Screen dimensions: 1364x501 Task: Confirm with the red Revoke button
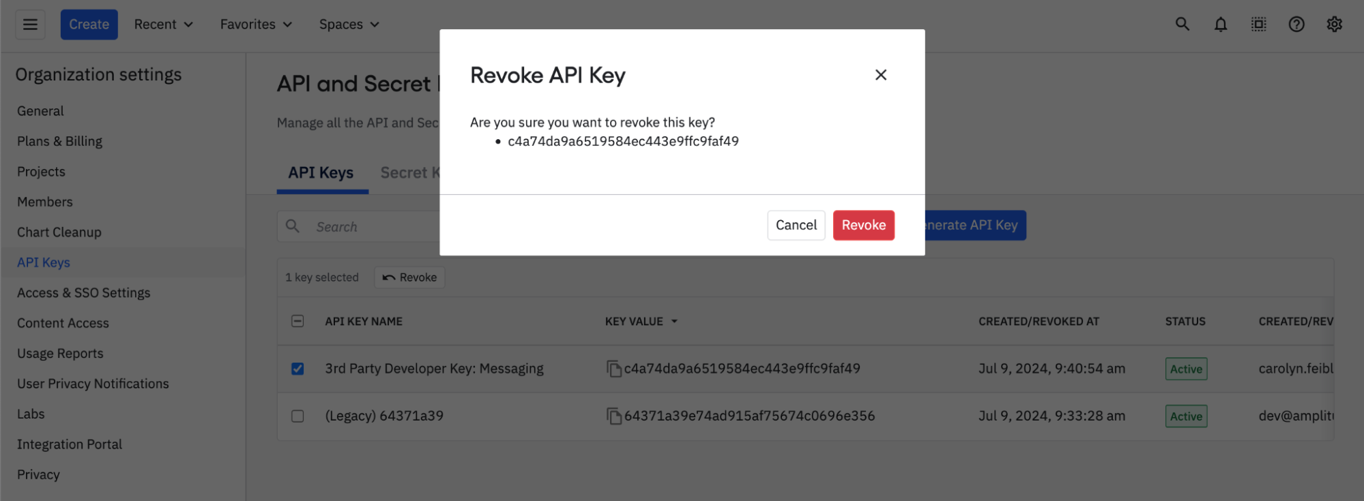[x=863, y=225]
